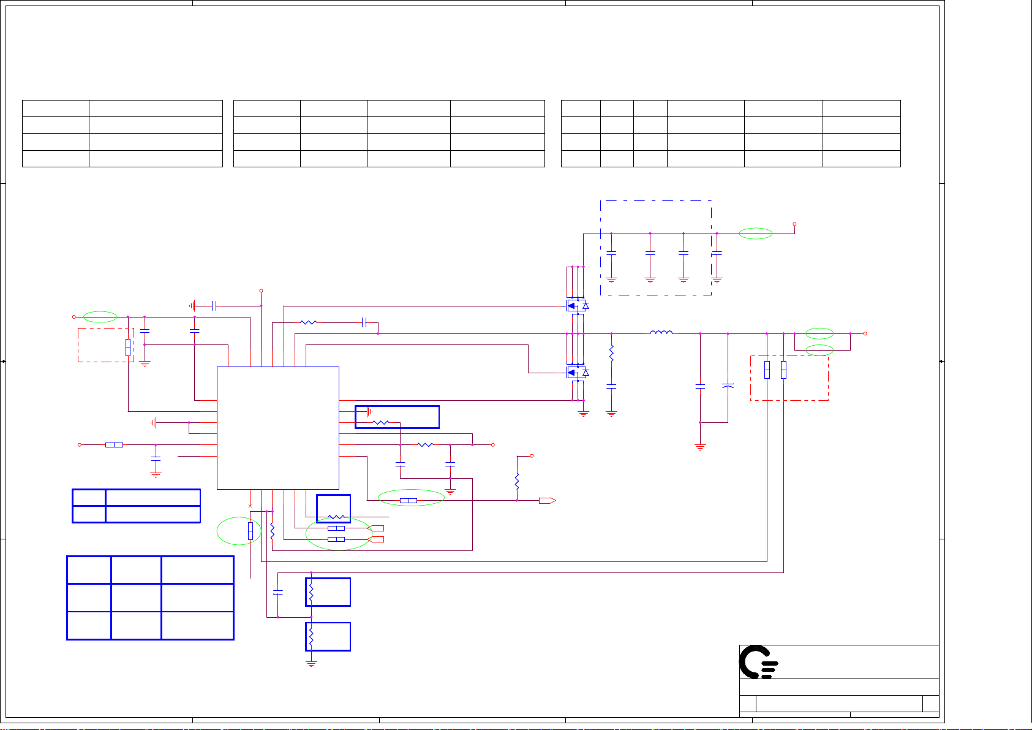Select the high-side MOSFET fed by input capacitors

[576, 305]
